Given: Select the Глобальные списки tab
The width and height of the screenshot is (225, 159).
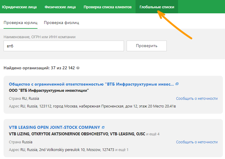Looking at the screenshot, I should pyautogui.click(x=157, y=7).
